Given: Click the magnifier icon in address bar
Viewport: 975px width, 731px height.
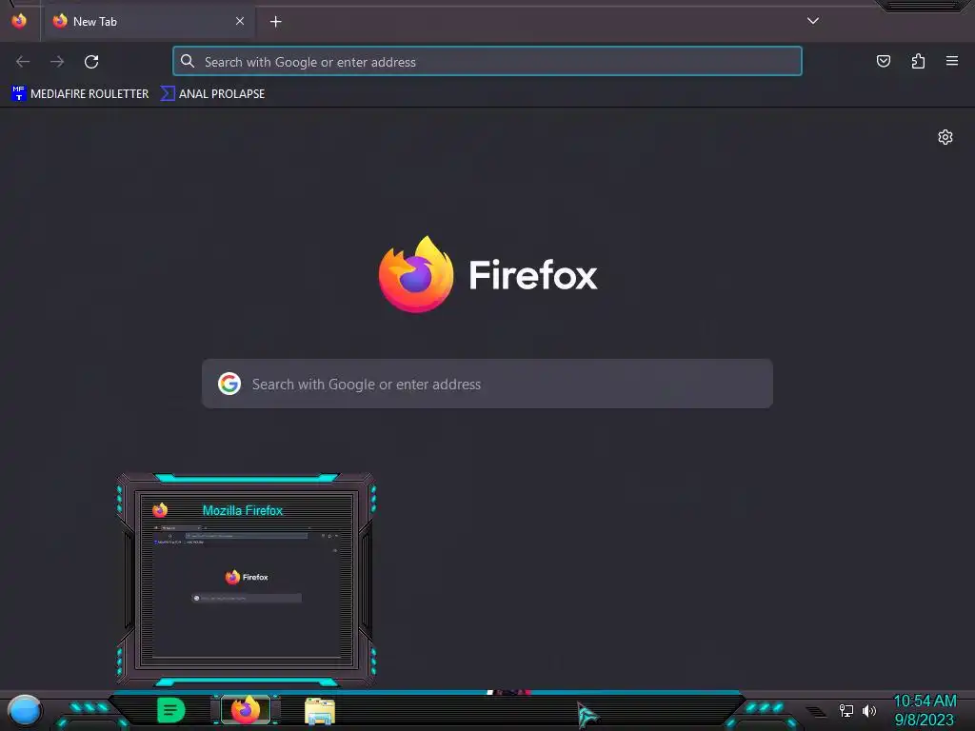Looking at the screenshot, I should pos(188,61).
